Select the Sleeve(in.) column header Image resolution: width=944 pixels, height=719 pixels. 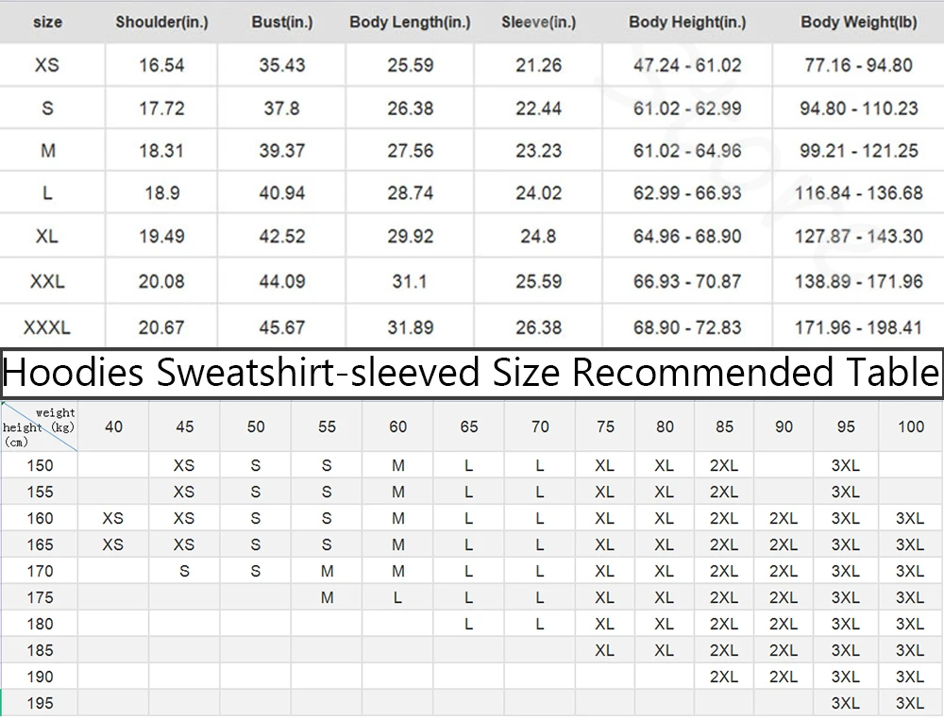538,22
